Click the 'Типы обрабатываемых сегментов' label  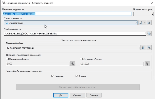[24, 71]
